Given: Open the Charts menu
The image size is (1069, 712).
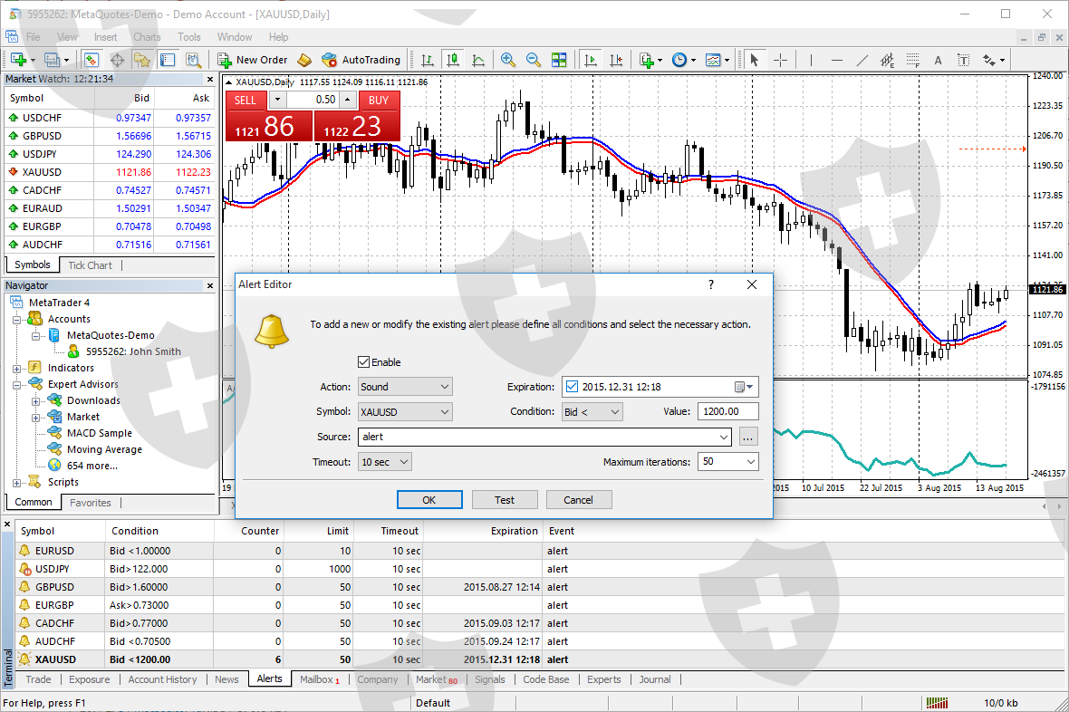Looking at the screenshot, I should point(147,37).
